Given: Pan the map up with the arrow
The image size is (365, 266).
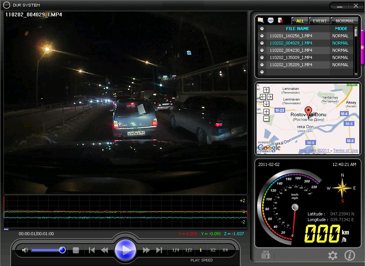Looking at the screenshot, I should pos(266,90).
